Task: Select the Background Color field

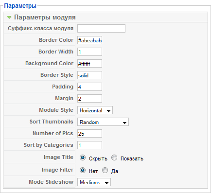Action: [x=89, y=64]
